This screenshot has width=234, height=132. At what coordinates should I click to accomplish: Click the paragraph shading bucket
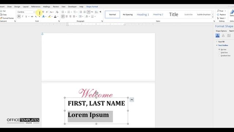[x=87, y=16]
